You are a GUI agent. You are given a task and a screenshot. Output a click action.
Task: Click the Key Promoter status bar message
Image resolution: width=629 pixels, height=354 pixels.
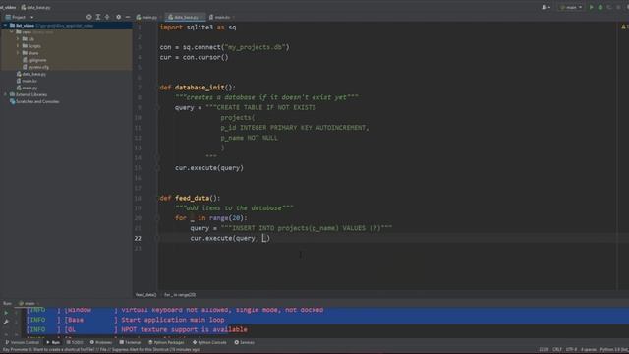(102, 350)
